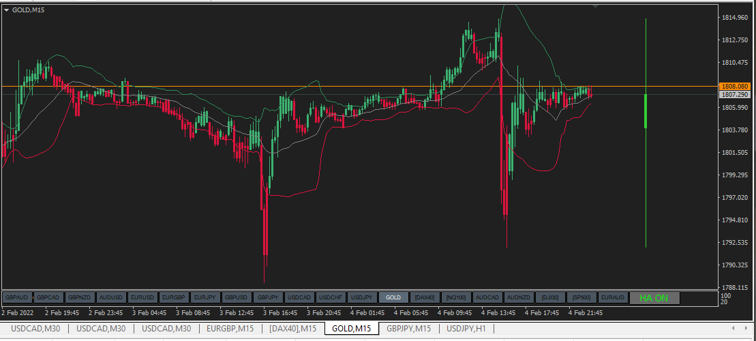The height and width of the screenshot is (341, 756).
Task: Click the 2 Feb 2022 time label
Action: point(18,312)
